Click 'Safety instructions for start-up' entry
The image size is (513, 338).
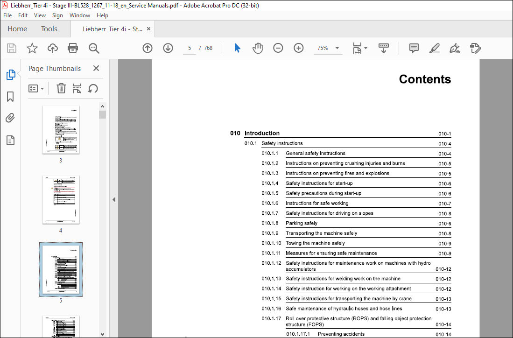[356, 183]
